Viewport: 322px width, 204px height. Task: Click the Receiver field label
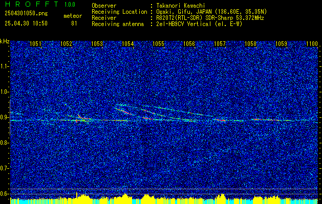tap(104, 18)
